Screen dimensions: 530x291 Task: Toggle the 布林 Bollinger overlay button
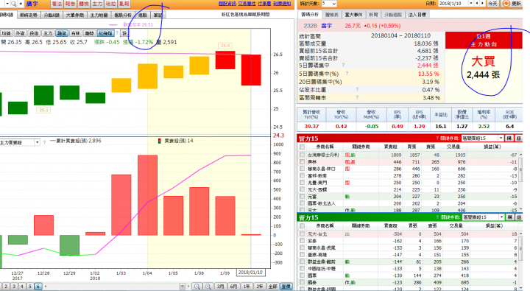76,33
